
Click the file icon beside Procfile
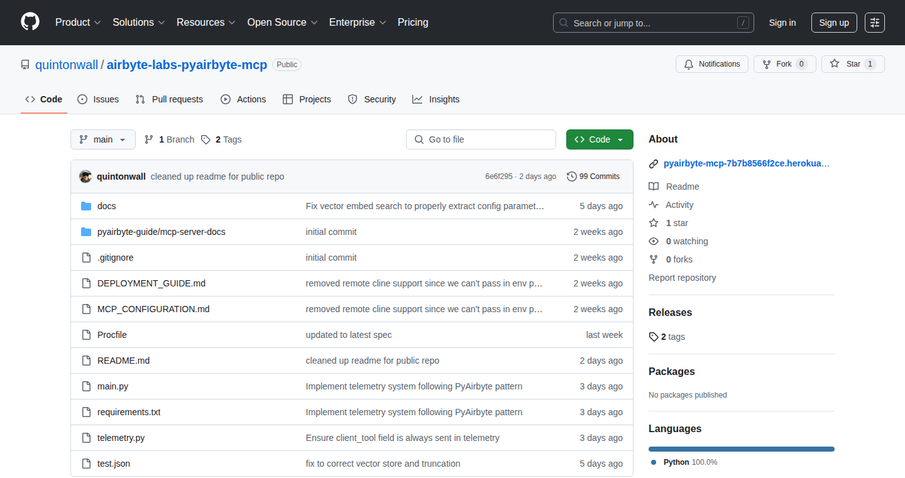[86, 335]
